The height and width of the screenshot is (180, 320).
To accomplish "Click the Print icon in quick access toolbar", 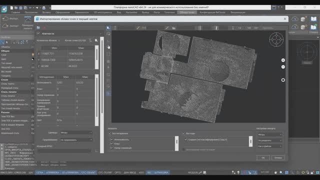I will coord(43,8).
